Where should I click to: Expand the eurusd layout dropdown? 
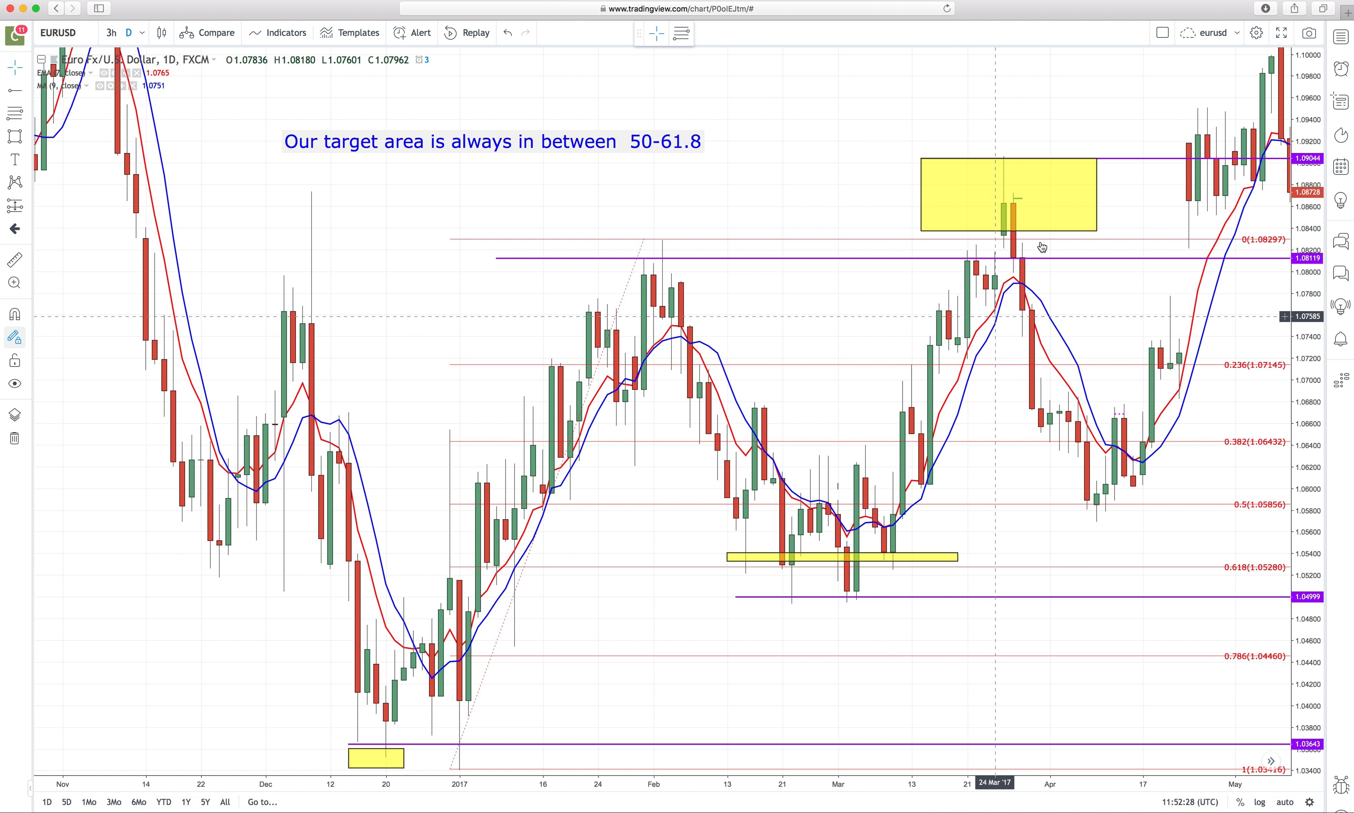pyautogui.click(x=1237, y=33)
